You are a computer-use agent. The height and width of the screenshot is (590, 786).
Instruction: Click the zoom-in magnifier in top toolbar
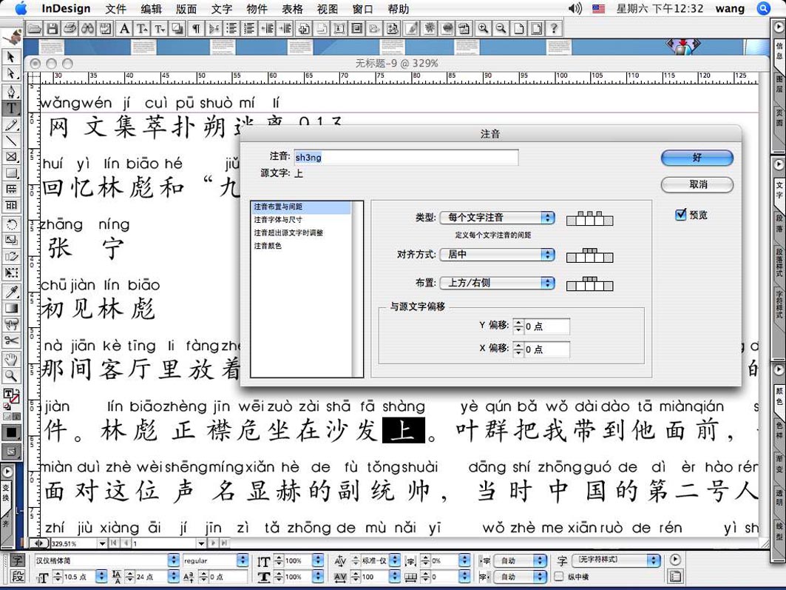pos(484,29)
